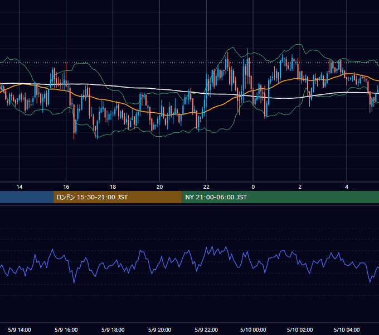The image size is (379, 335).
Task: Click the 0 hour label on price chart axis
Action: point(253,187)
